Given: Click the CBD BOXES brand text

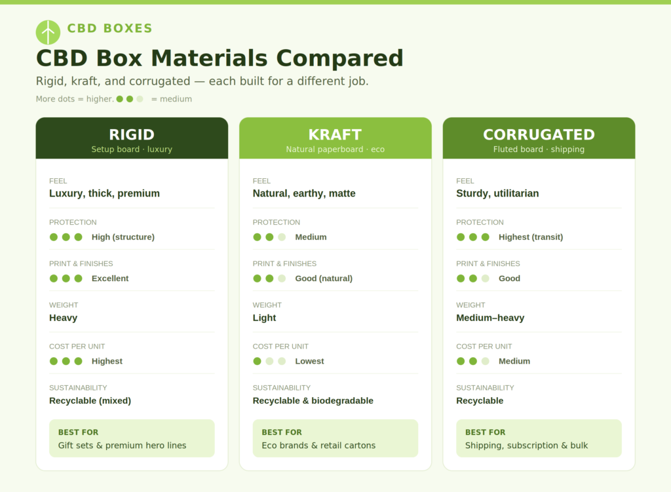Looking at the screenshot, I should [109, 28].
